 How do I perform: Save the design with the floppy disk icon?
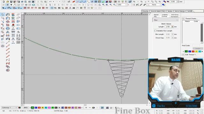pos(11,2)
